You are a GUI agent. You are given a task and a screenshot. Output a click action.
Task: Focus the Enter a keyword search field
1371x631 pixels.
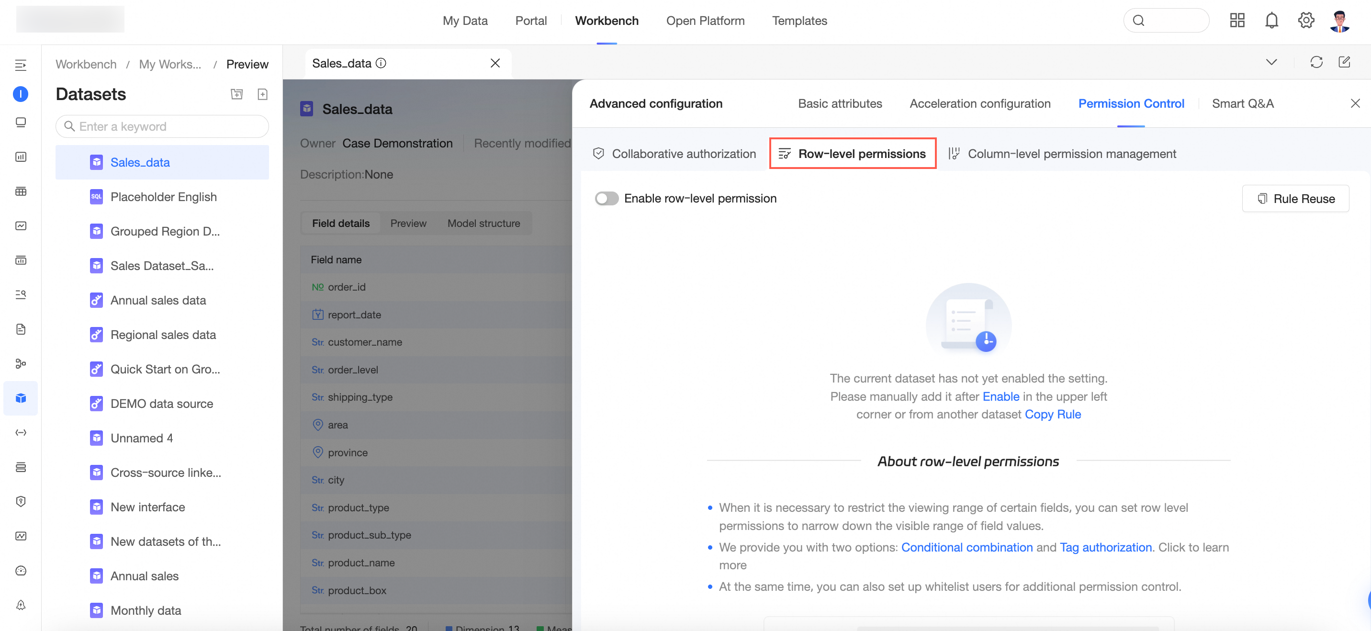[x=162, y=126]
